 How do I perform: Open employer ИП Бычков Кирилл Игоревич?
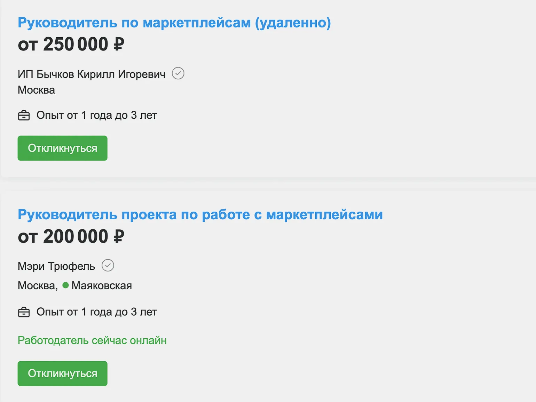point(92,74)
